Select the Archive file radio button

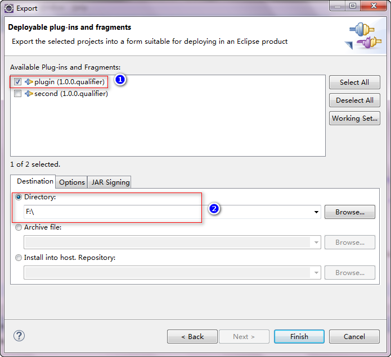[19, 227]
